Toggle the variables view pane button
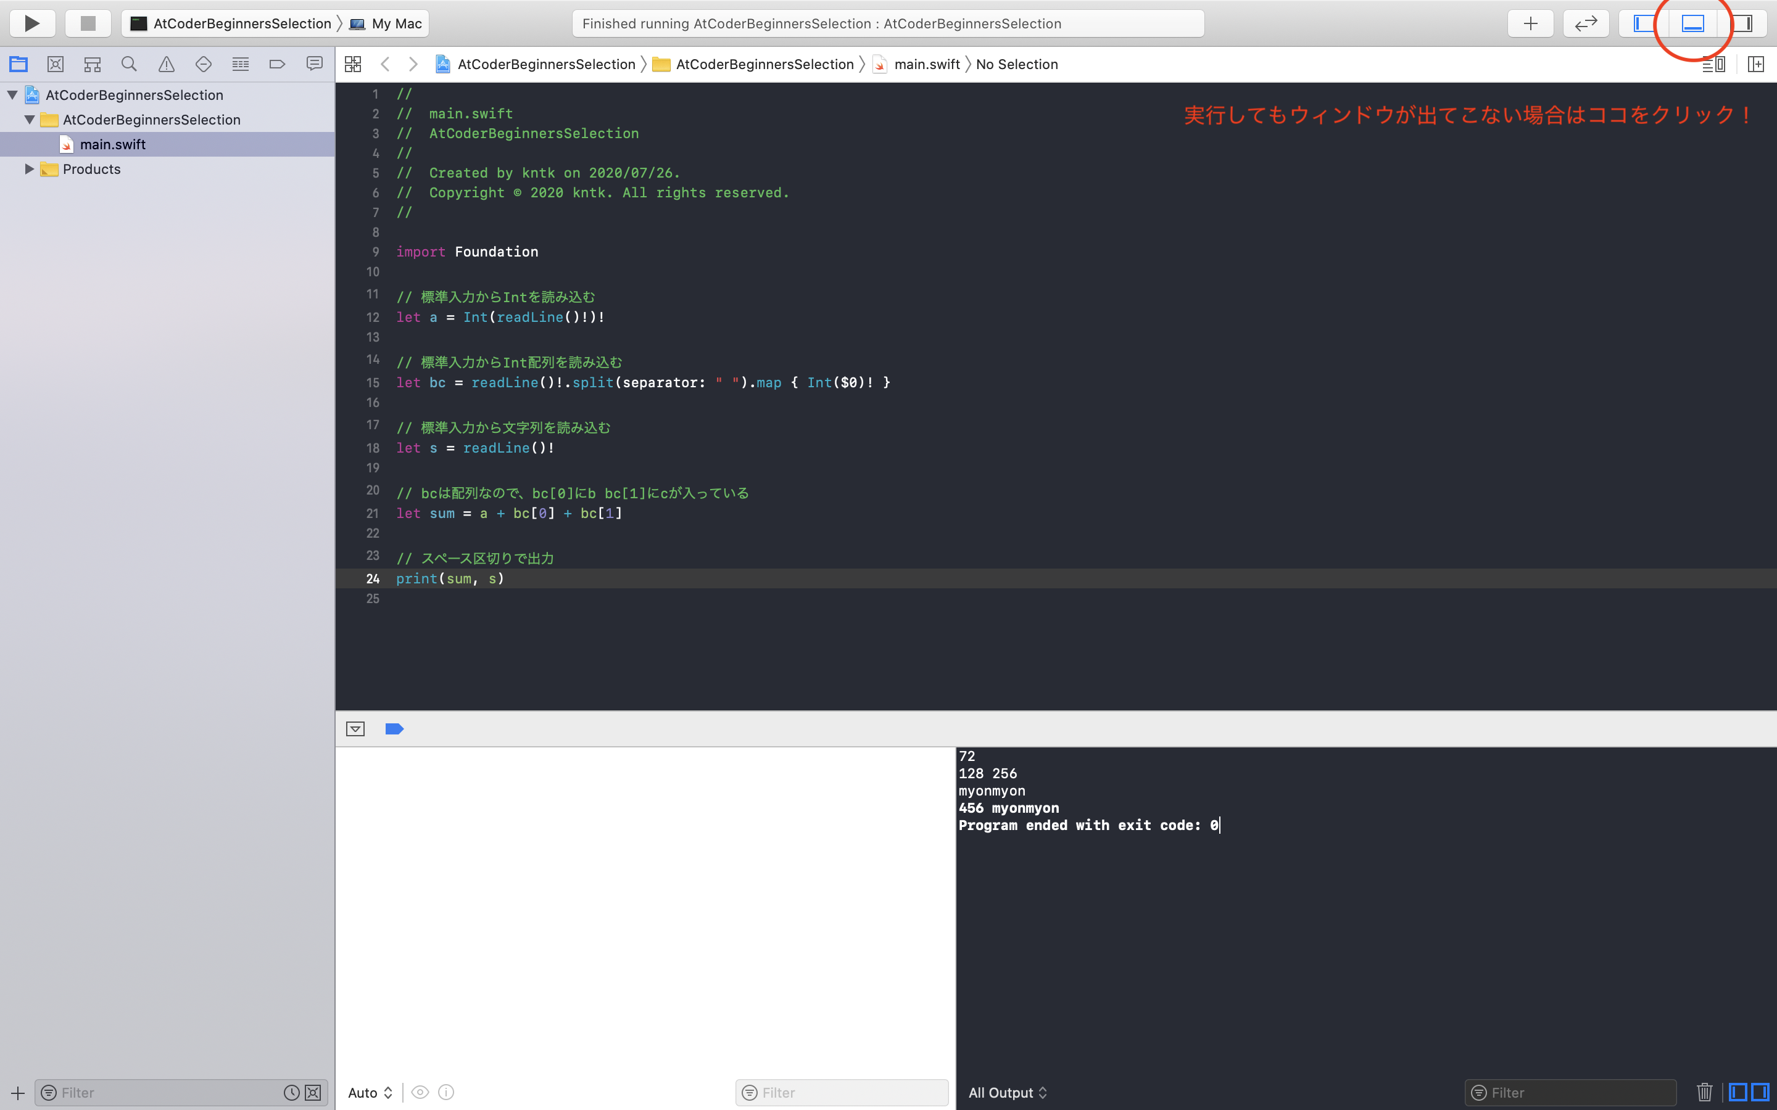The image size is (1777, 1110). pyautogui.click(x=1738, y=1092)
